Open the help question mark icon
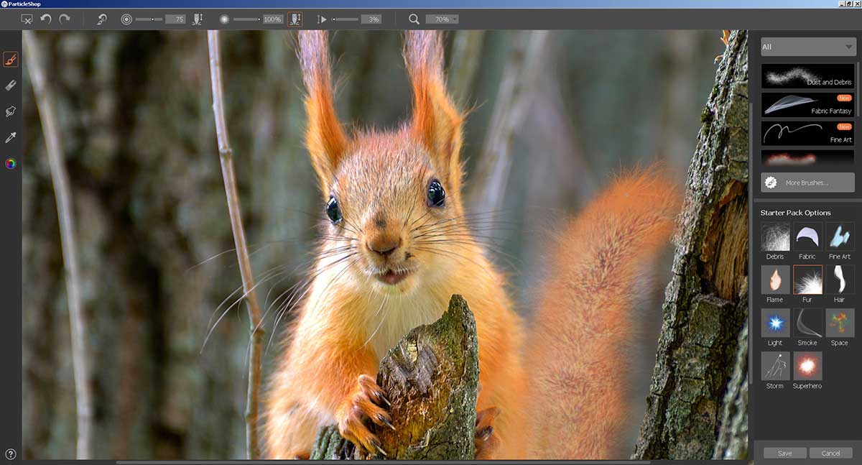Screen dimensions: 862x465 pyautogui.click(x=11, y=454)
